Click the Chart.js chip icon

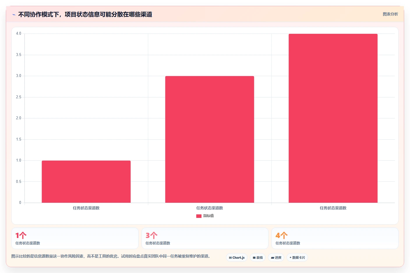[x=230, y=258]
